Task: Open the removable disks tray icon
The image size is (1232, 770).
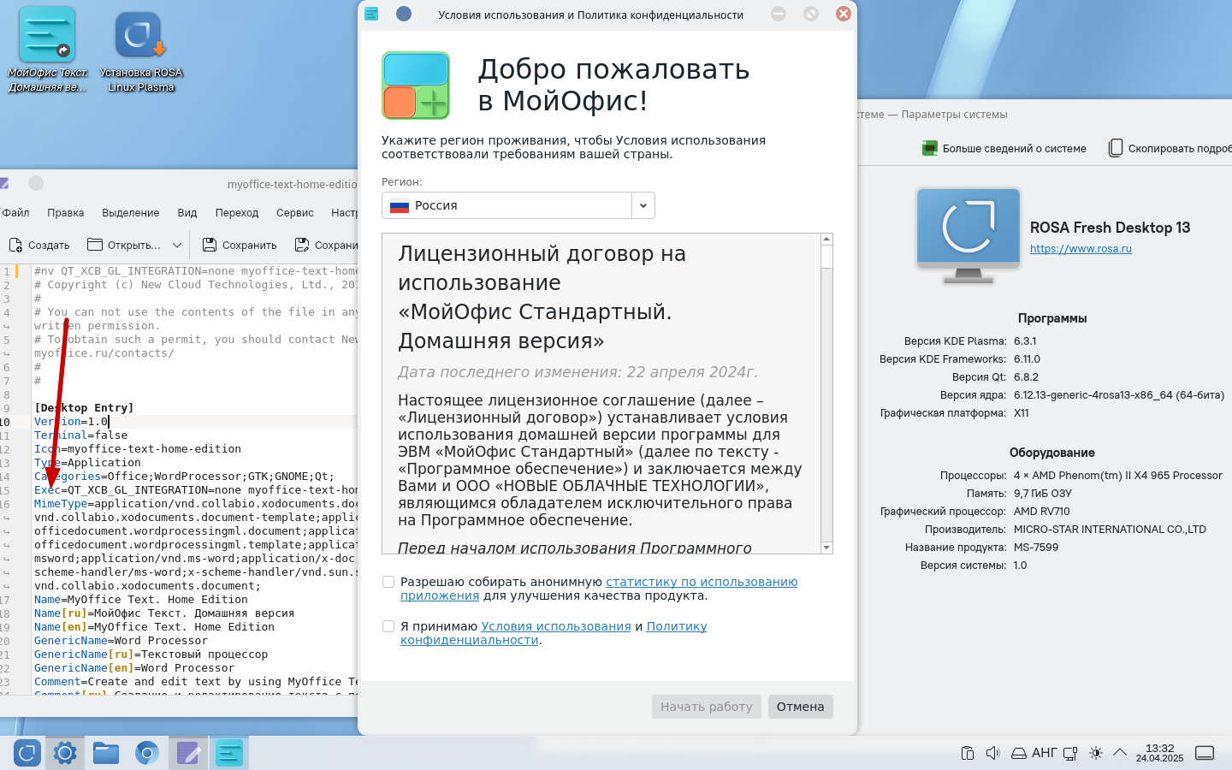Action: point(1019,753)
